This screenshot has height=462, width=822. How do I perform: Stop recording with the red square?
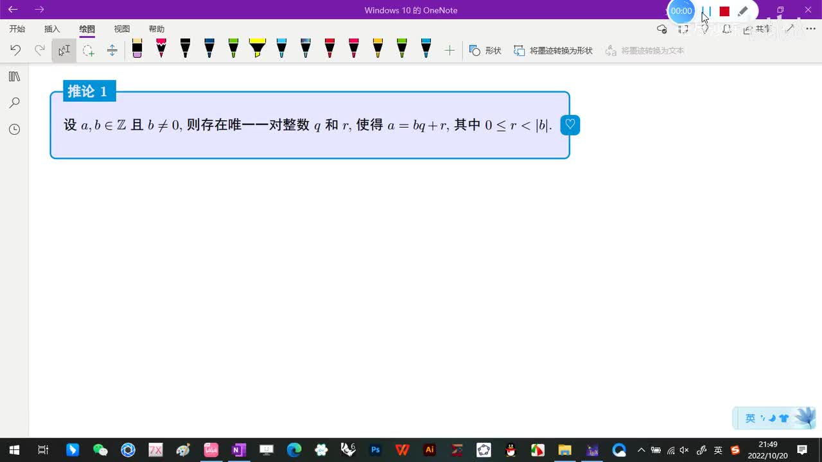pyautogui.click(x=724, y=11)
